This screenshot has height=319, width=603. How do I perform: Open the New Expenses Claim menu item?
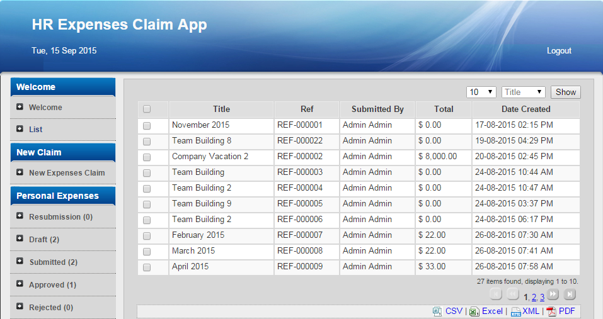point(67,172)
